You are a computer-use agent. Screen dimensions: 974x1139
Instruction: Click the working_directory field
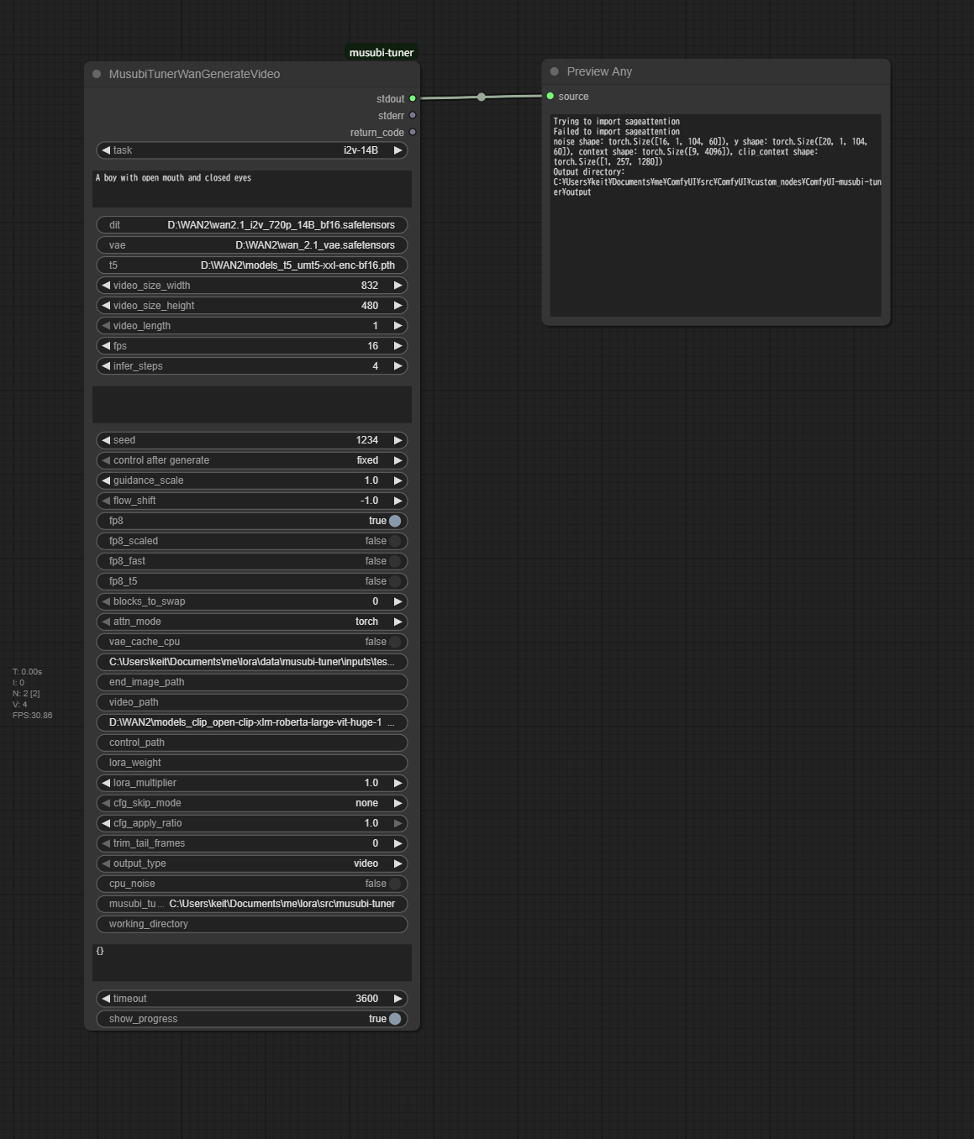pyautogui.click(x=252, y=924)
